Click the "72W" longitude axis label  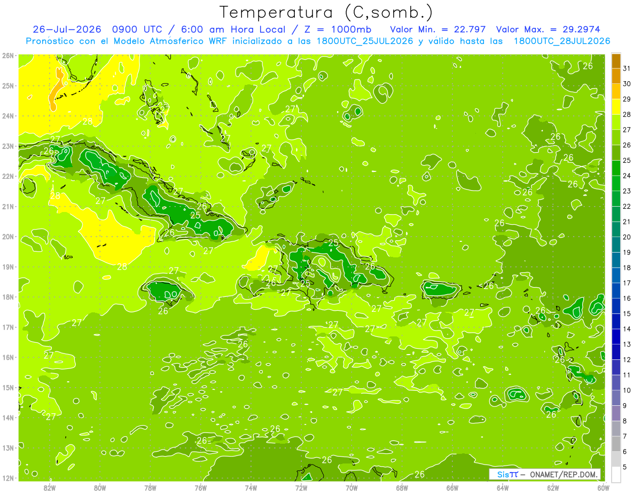tap(301, 488)
